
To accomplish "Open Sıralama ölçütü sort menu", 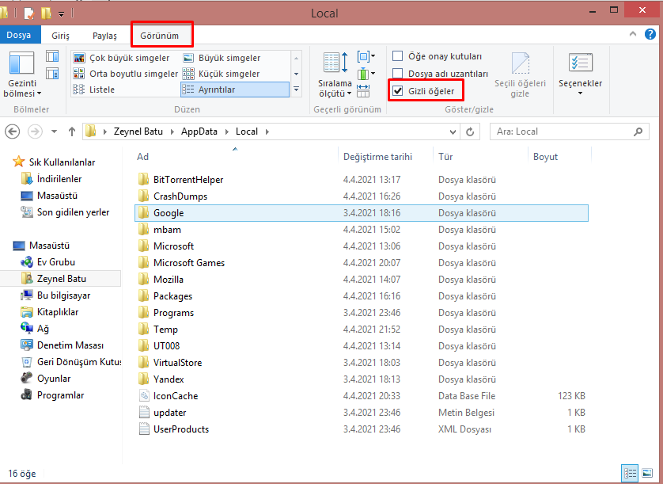I will tap(335, 74).
